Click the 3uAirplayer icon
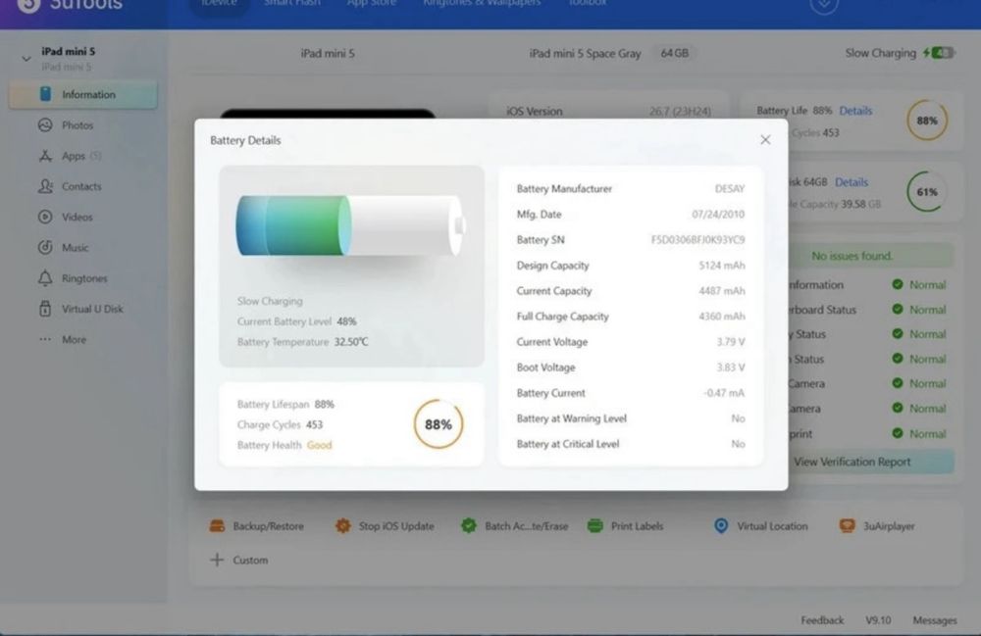This screenshot has height=636, width=981. point(848,526)
